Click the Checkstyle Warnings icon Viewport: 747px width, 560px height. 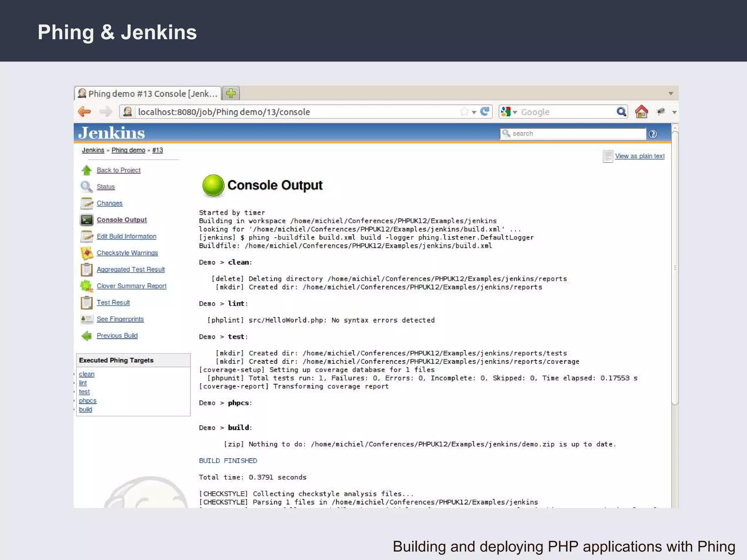(x=87, y=253)
